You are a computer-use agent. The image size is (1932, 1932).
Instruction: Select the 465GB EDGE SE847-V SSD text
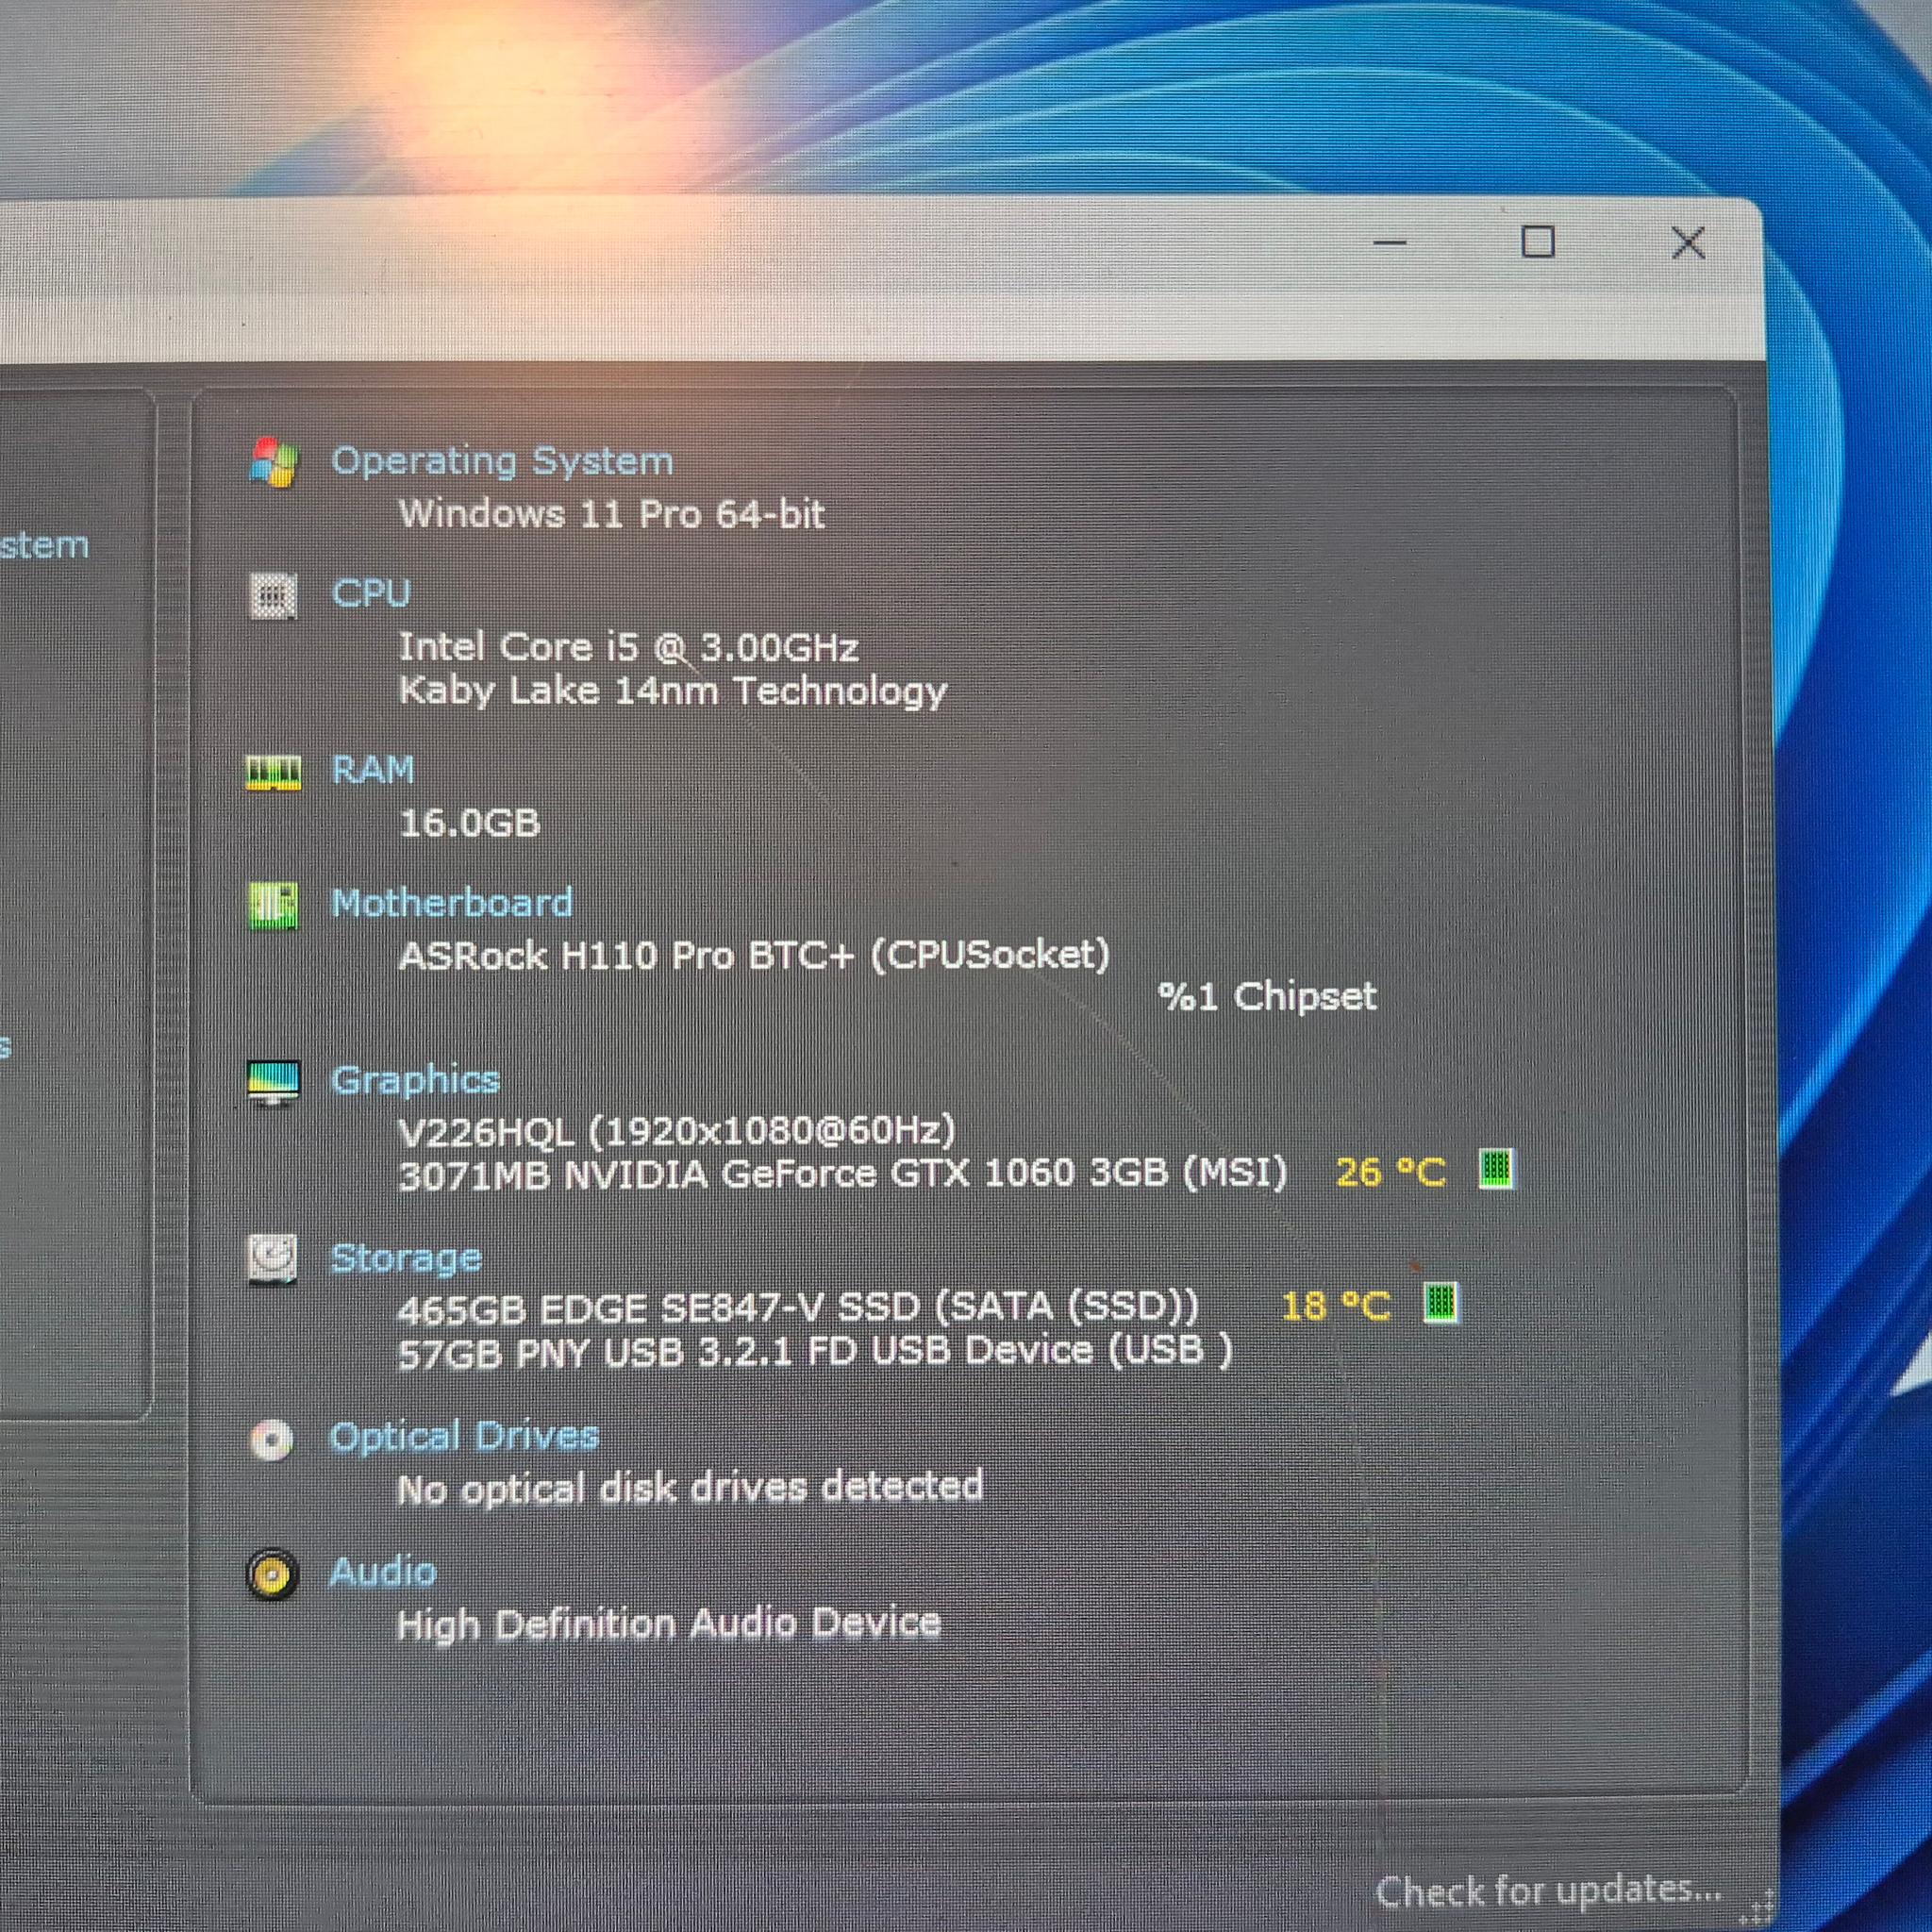pos(798,1308)
